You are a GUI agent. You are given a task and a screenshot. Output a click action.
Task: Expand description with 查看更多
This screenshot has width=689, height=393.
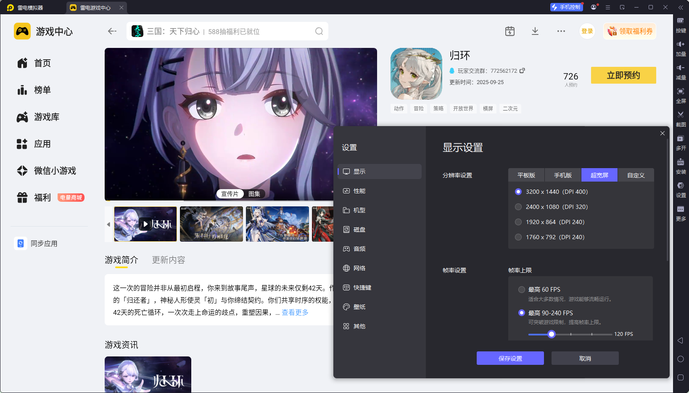coord(295,312)
